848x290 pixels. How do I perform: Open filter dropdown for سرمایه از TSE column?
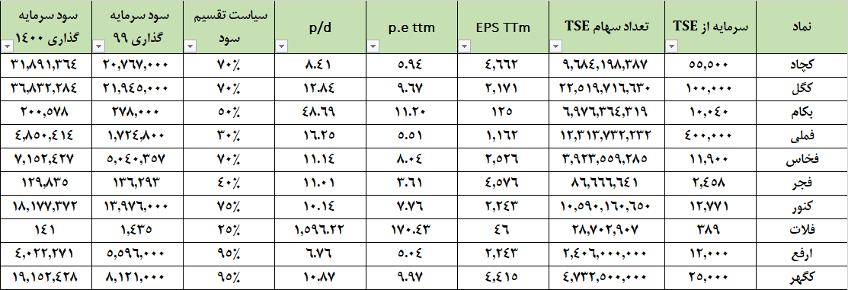point(671,47)
